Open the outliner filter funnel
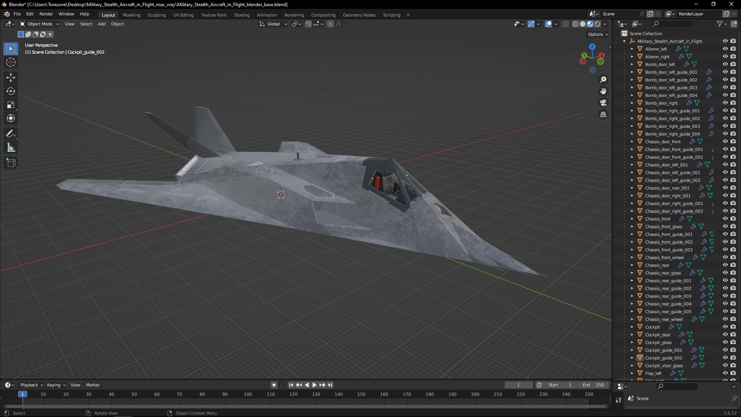This screenshot has height=417, width=741. click(719, 24)
